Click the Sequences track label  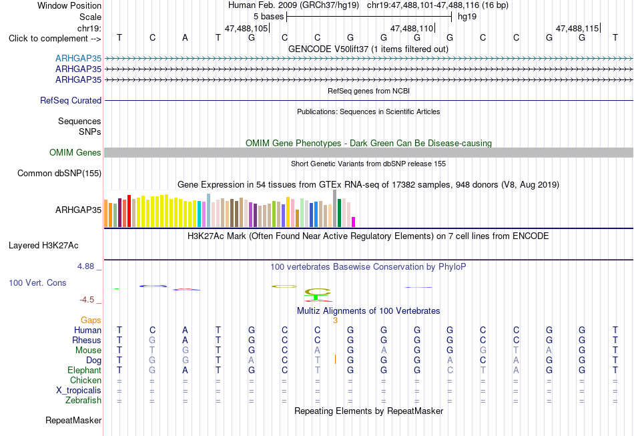click(79, 122)
